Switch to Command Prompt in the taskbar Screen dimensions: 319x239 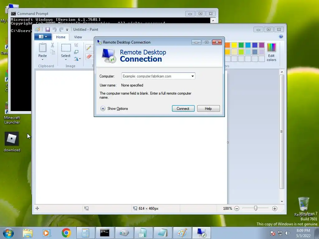tap(105, 233)
